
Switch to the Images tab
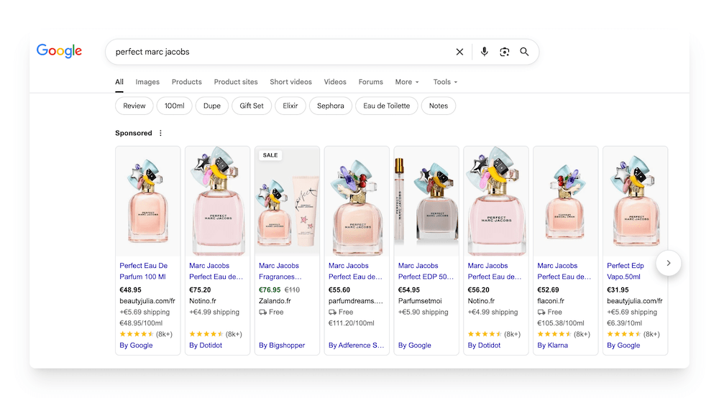coord(147,82)
